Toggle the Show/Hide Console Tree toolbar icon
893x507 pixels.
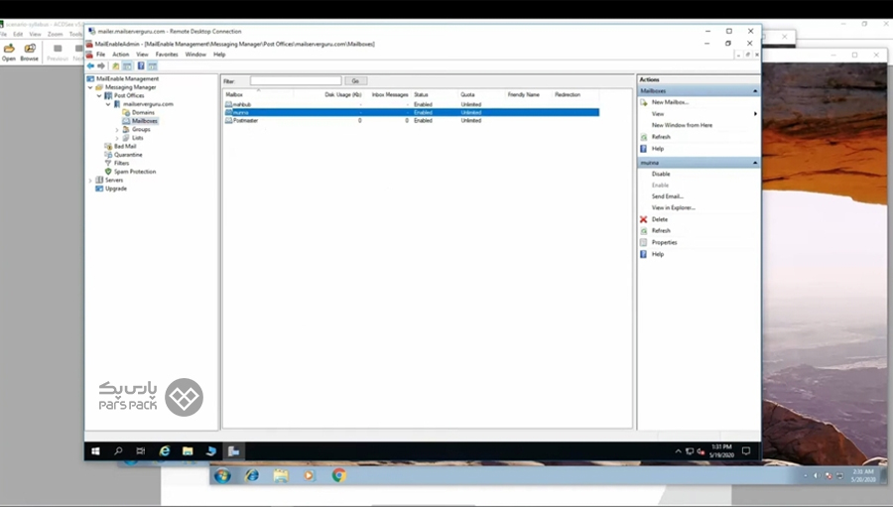coord(128,66)
